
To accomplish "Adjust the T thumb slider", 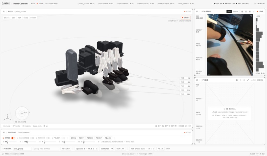I will tap(11, 142).
